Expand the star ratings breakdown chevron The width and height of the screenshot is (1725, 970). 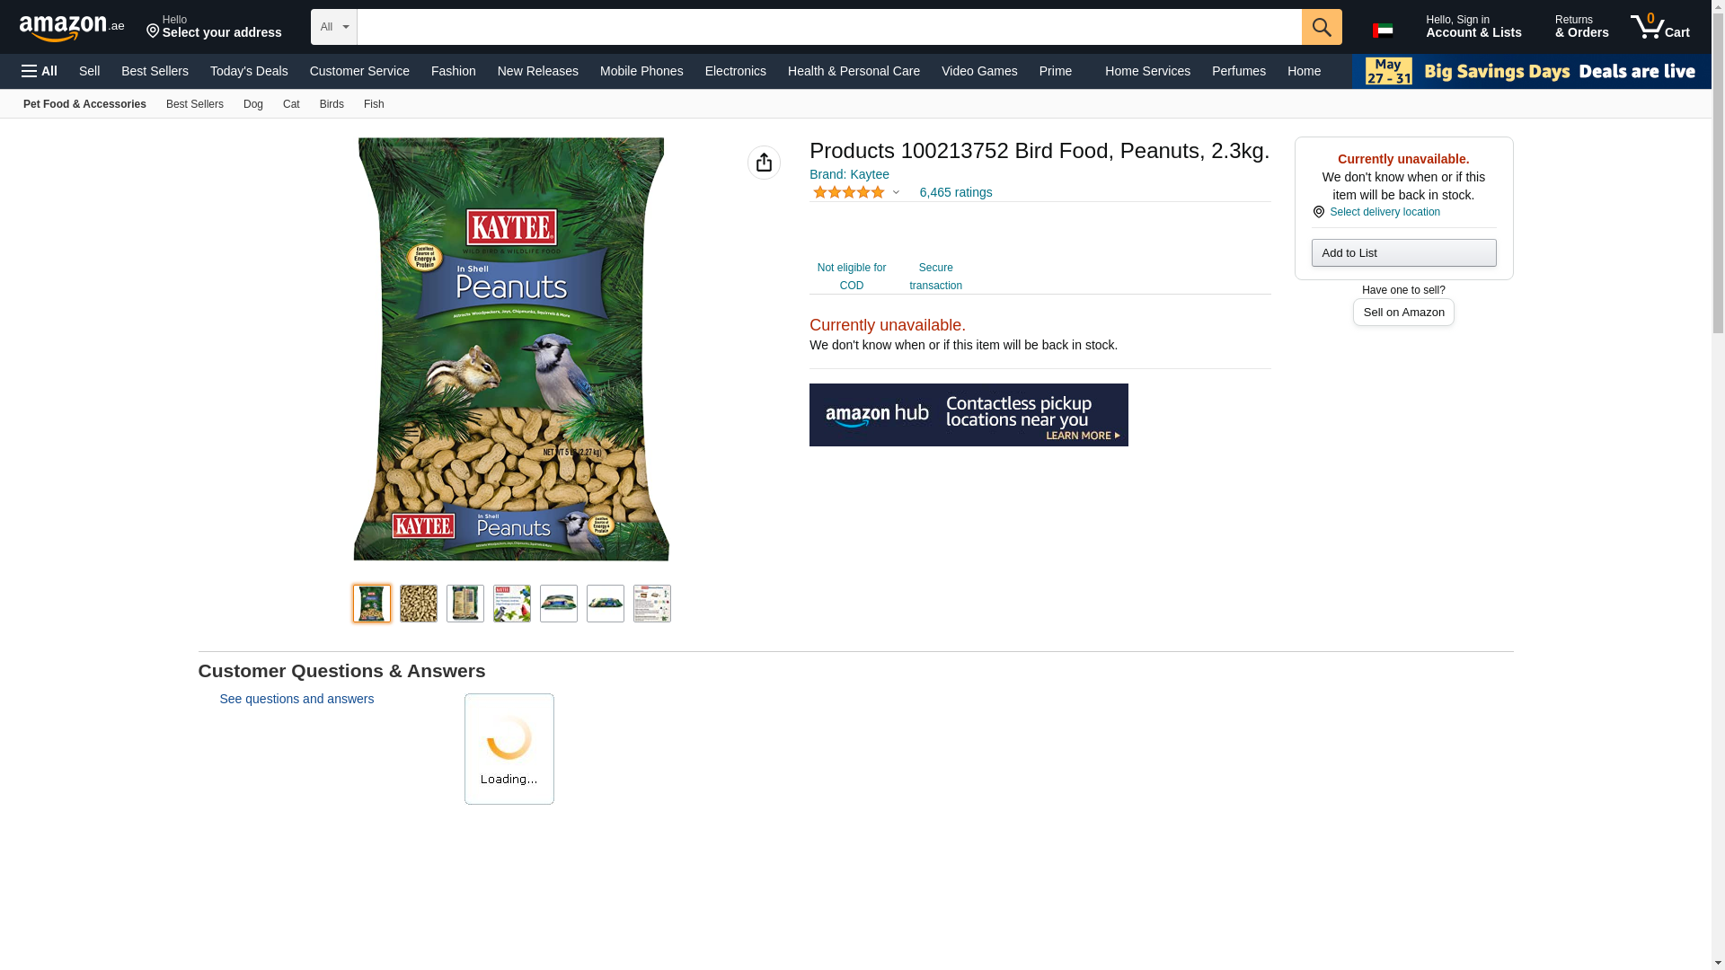(896, 192)
